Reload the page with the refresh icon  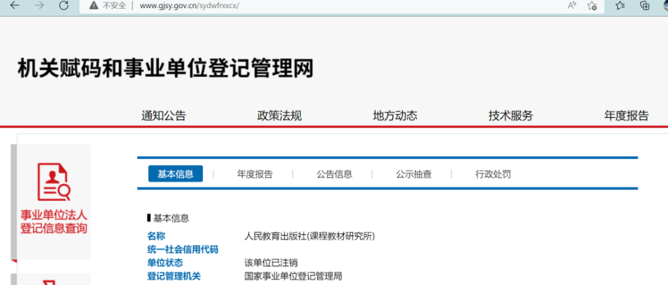64,5
